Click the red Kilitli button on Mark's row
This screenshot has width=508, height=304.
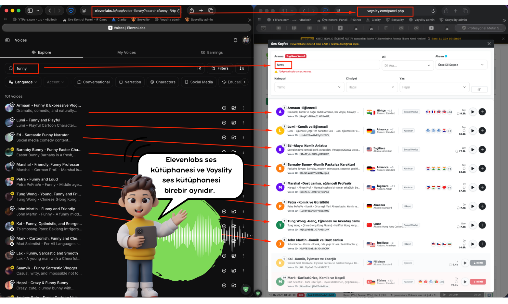478,282
